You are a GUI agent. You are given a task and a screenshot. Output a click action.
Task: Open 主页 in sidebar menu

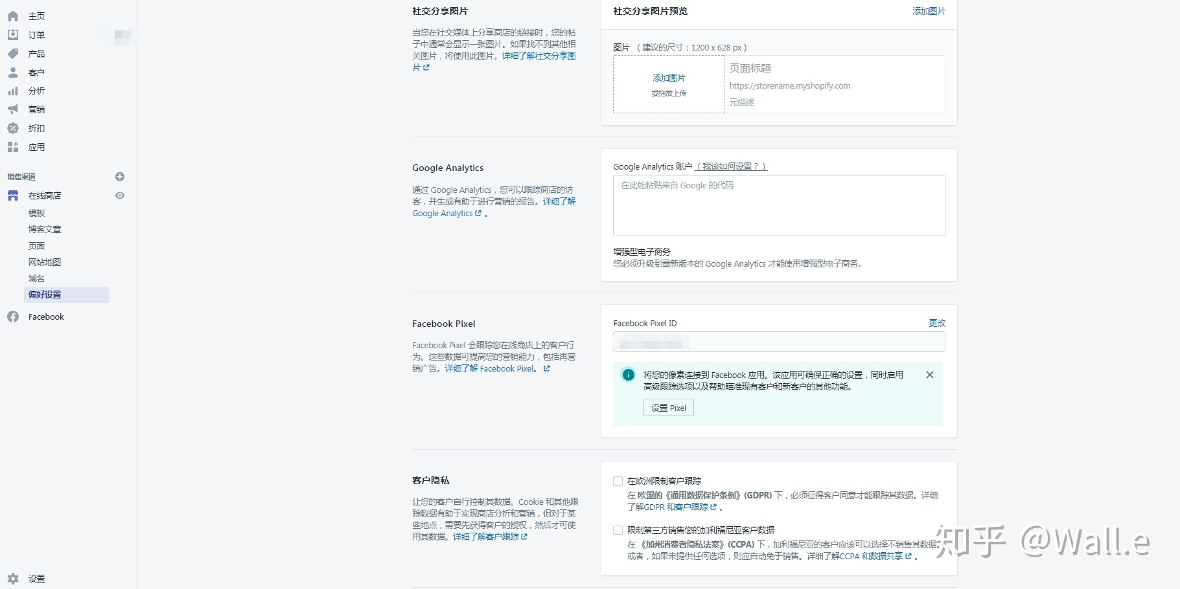37,16
